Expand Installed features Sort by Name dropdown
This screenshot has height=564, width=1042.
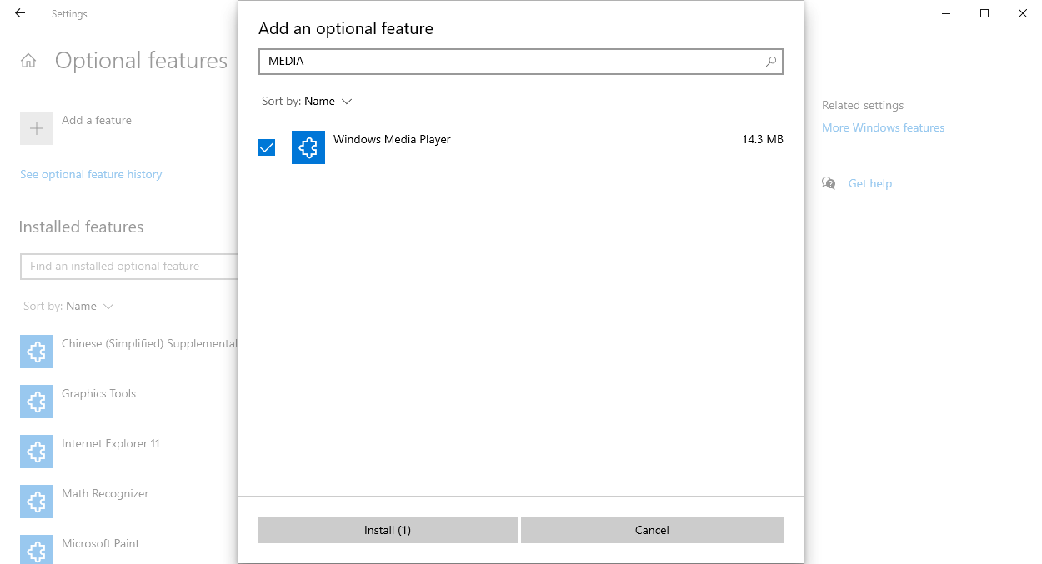pos(68,307)
